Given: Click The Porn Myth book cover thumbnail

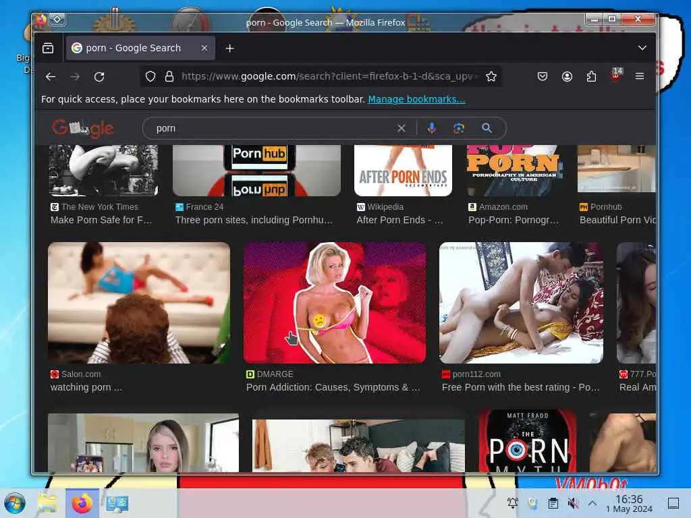Looking at the screenshot, I should (x=528, y=441).
